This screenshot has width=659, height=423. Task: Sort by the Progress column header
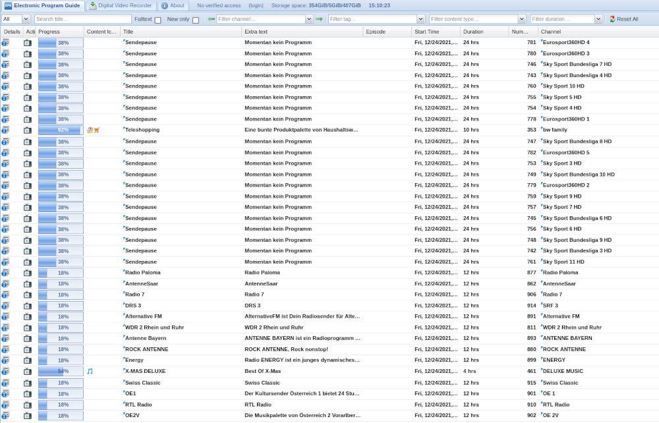click(x=60, y=32)
